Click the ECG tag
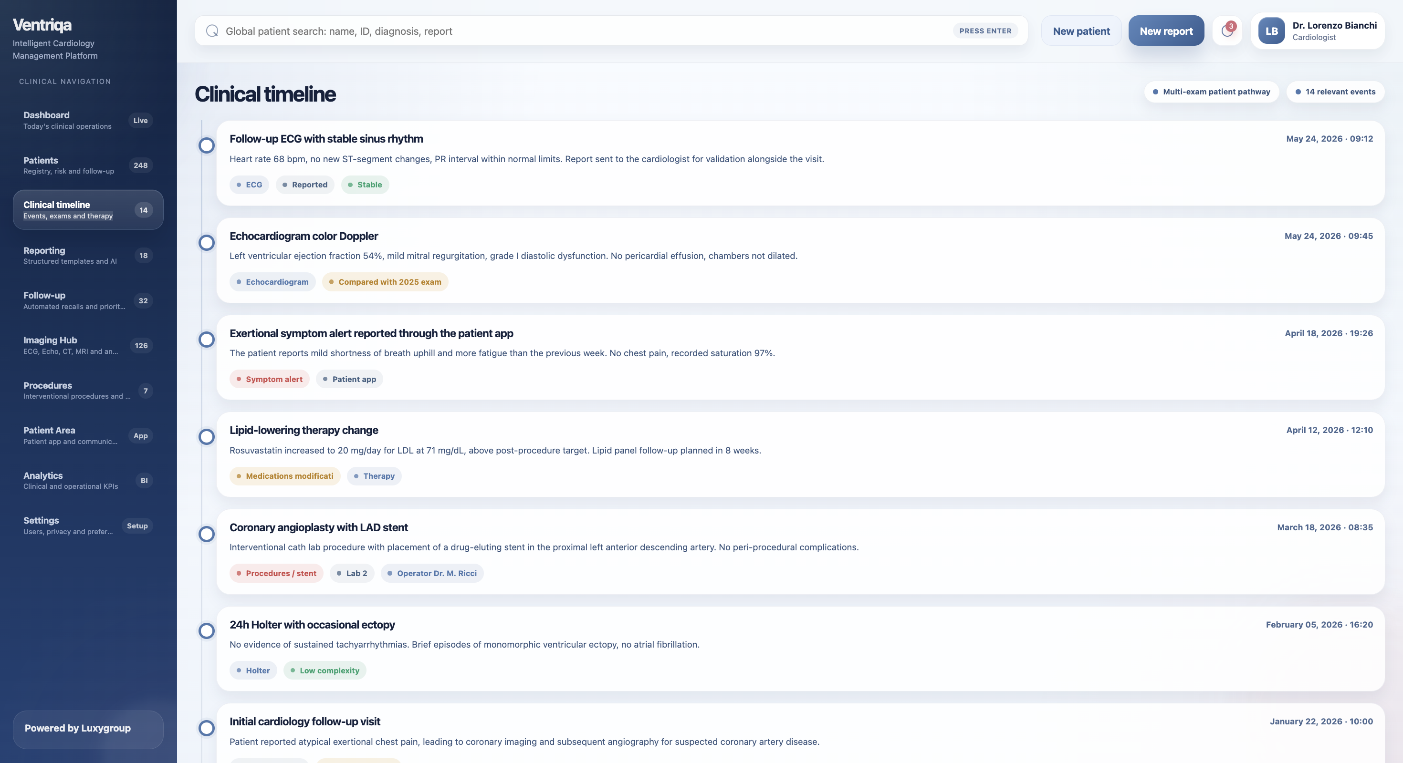This screenshot has height=763, width=1403. click(249, 185)
